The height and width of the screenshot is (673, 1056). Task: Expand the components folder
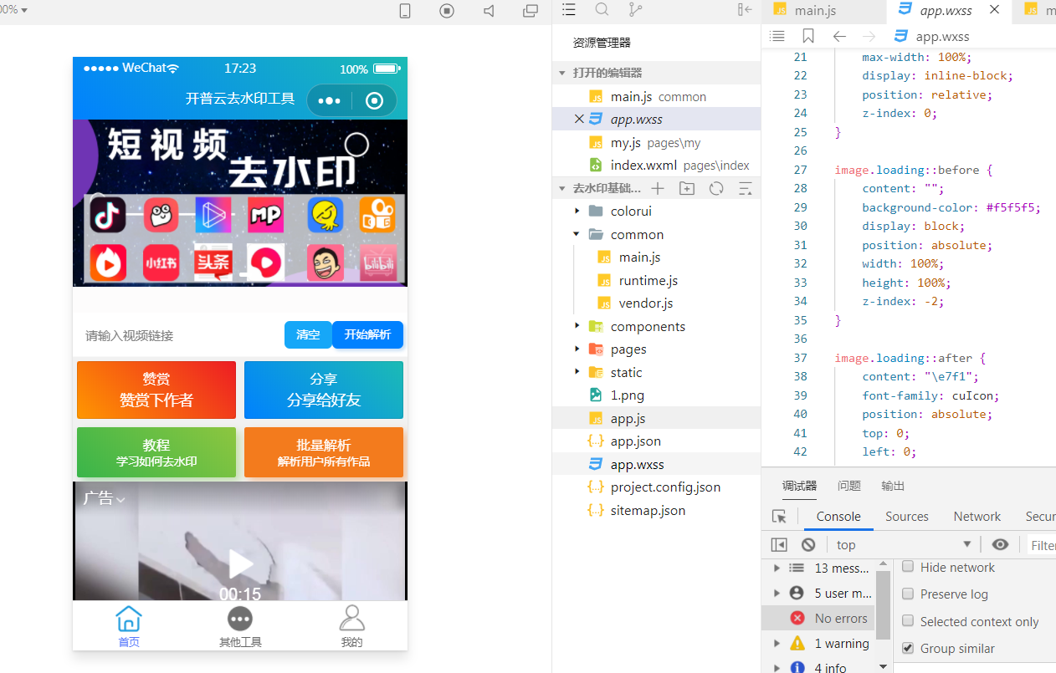coord(577,326)
